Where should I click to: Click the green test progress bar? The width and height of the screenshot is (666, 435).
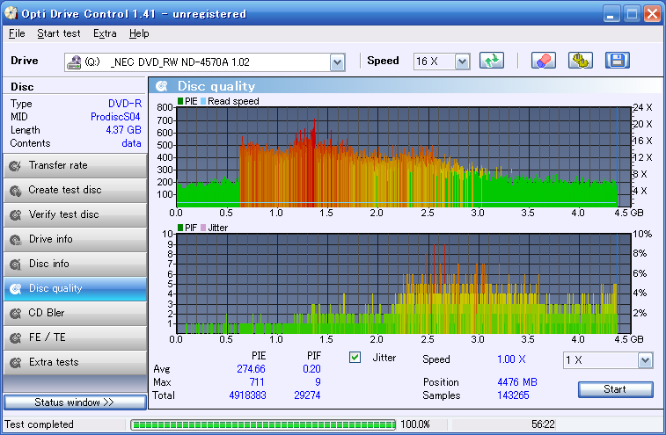(263, 424)
